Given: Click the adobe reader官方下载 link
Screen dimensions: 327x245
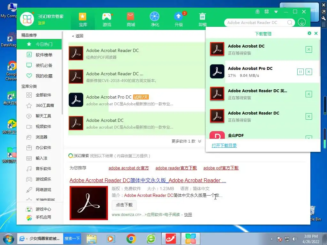Looking at the screenshot, I should pyautogui.click(x=176, y=168).
